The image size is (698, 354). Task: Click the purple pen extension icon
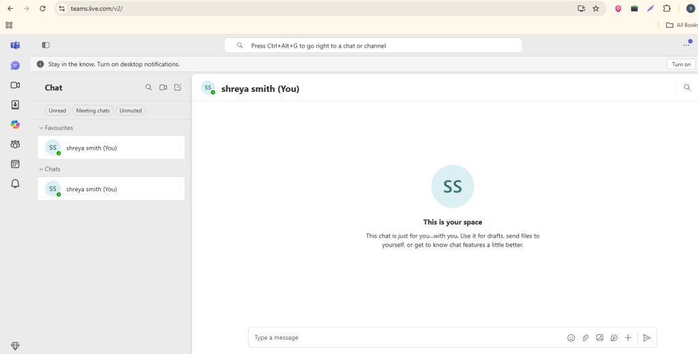tap(650, 8)
